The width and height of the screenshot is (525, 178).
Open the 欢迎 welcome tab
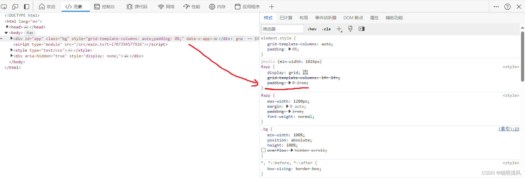pos(47,7)
